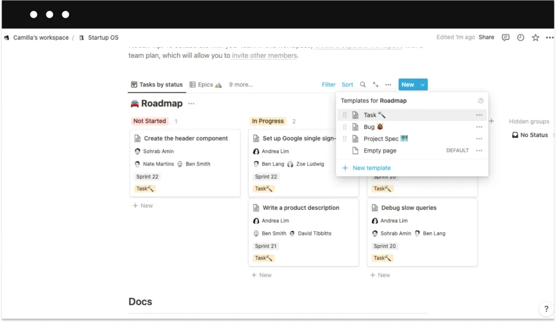This screenshot has height=322, width=556.
Task: Click the search icon in the database toolbar
Action: [363, 85]
